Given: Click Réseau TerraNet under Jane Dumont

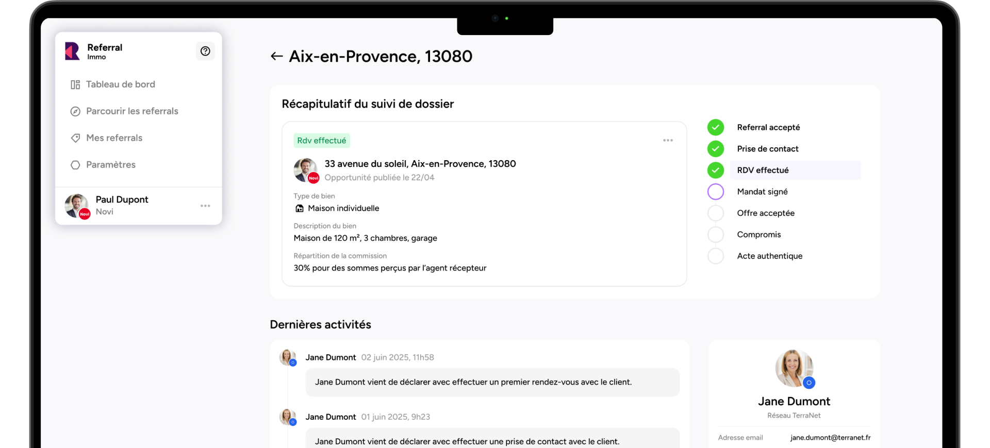Looking at the screenshot, I should (x=794, y=416).
